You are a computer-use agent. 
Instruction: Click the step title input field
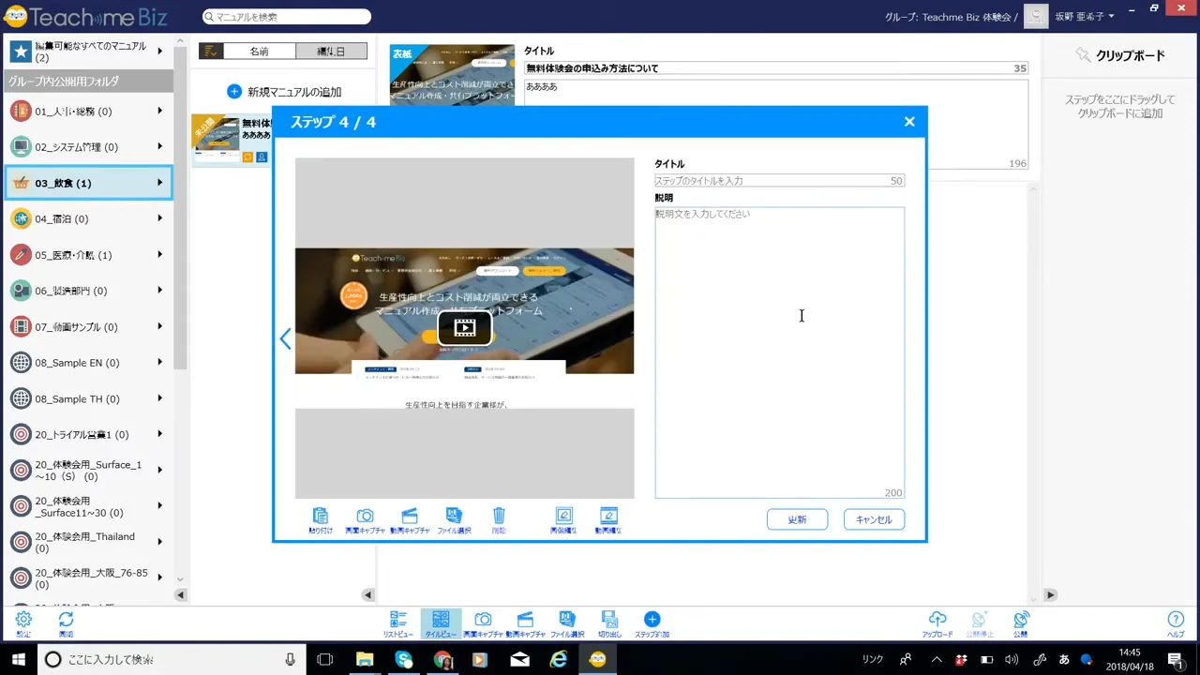click(779, 180)
